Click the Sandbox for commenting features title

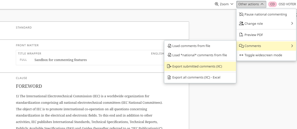click(x=61, y=60)
